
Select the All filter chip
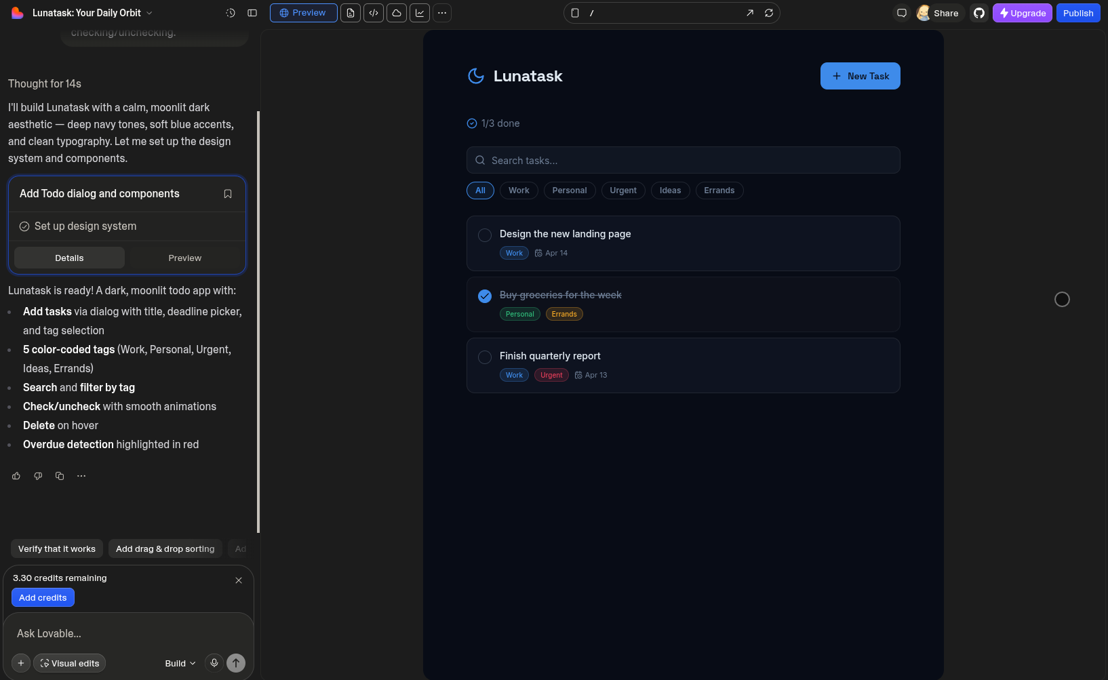coord(480,191)
